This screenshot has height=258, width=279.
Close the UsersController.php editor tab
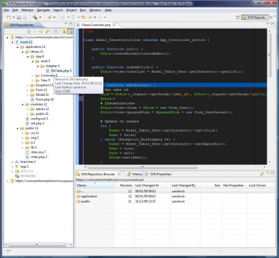coord(114,24)
